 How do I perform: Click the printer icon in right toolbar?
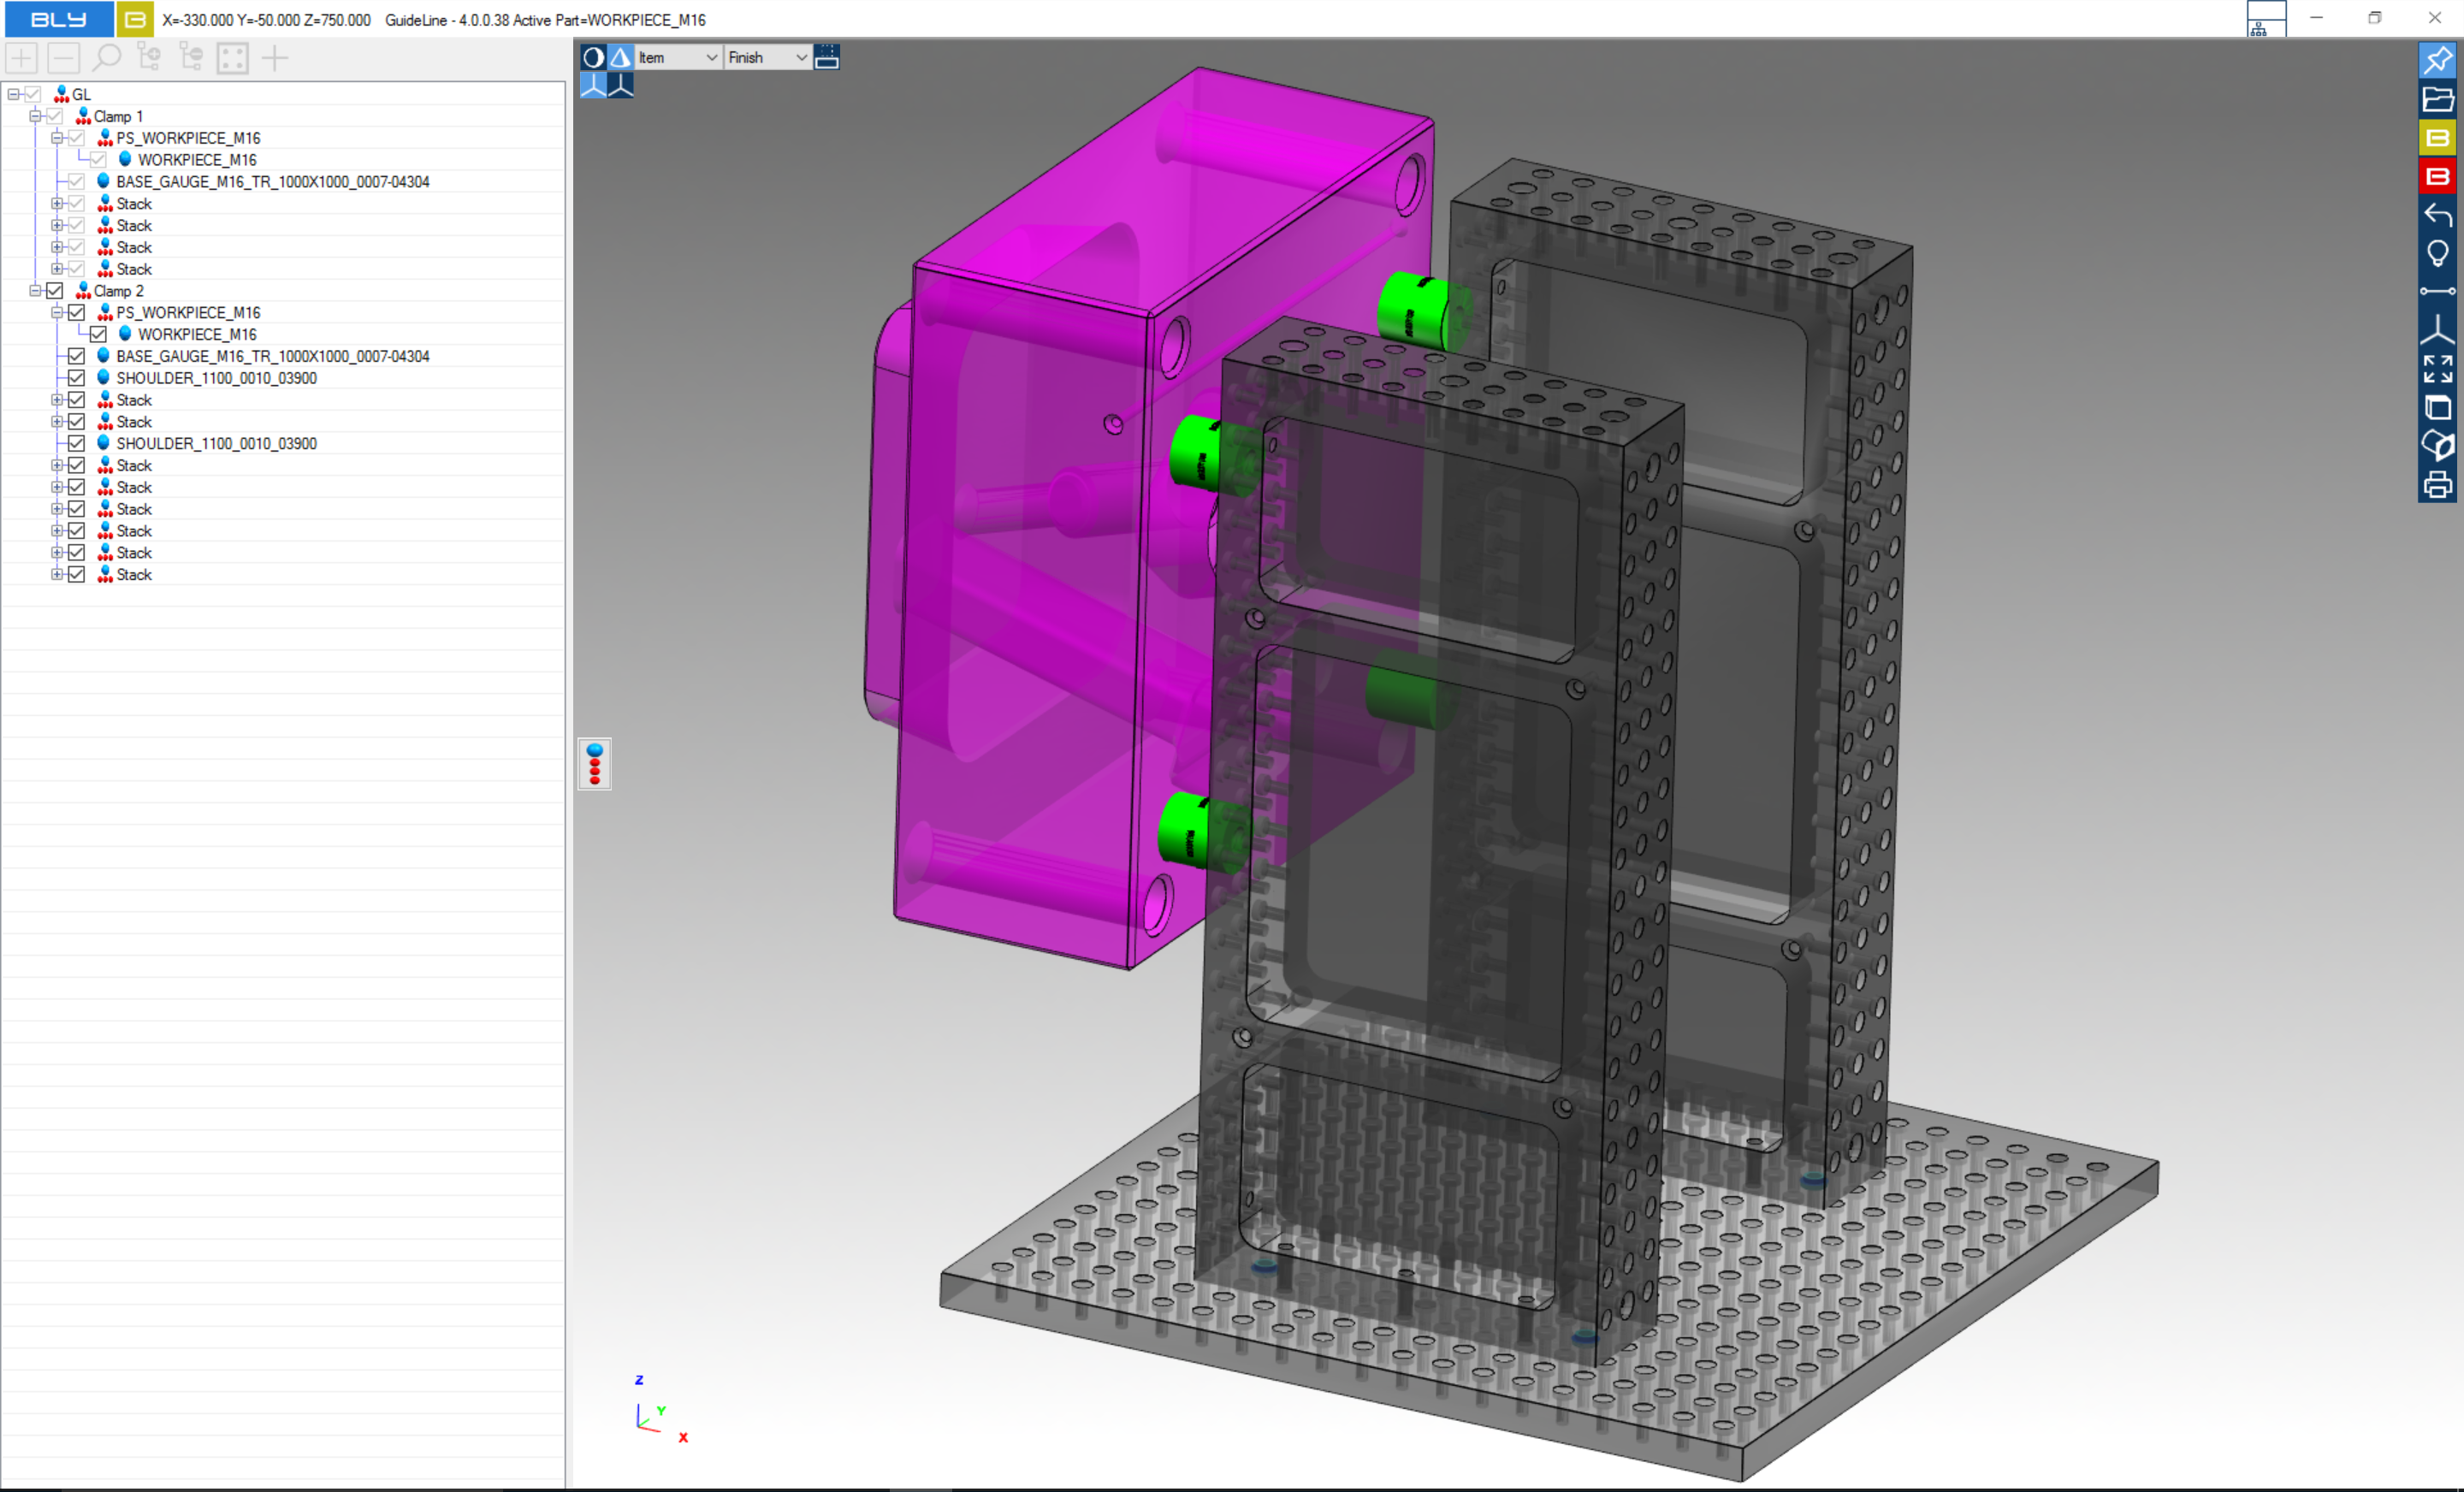2437,485
